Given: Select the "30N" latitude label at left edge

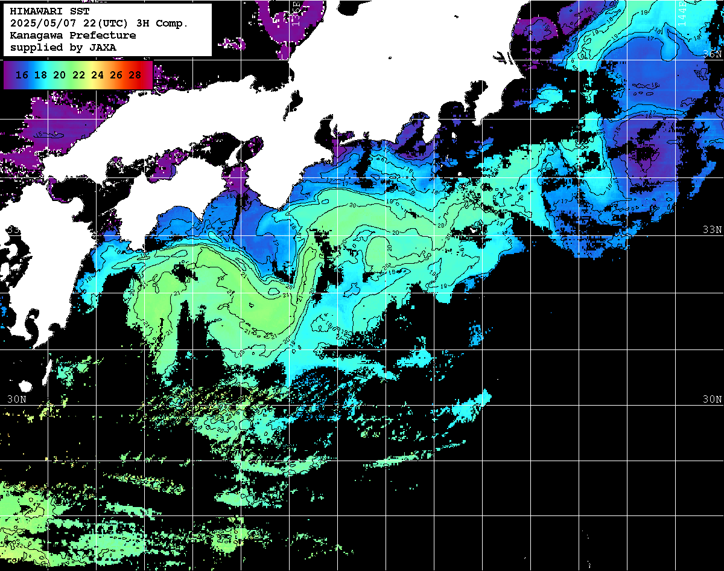Looking at the screenshot, I should click(x=17, y=400).
